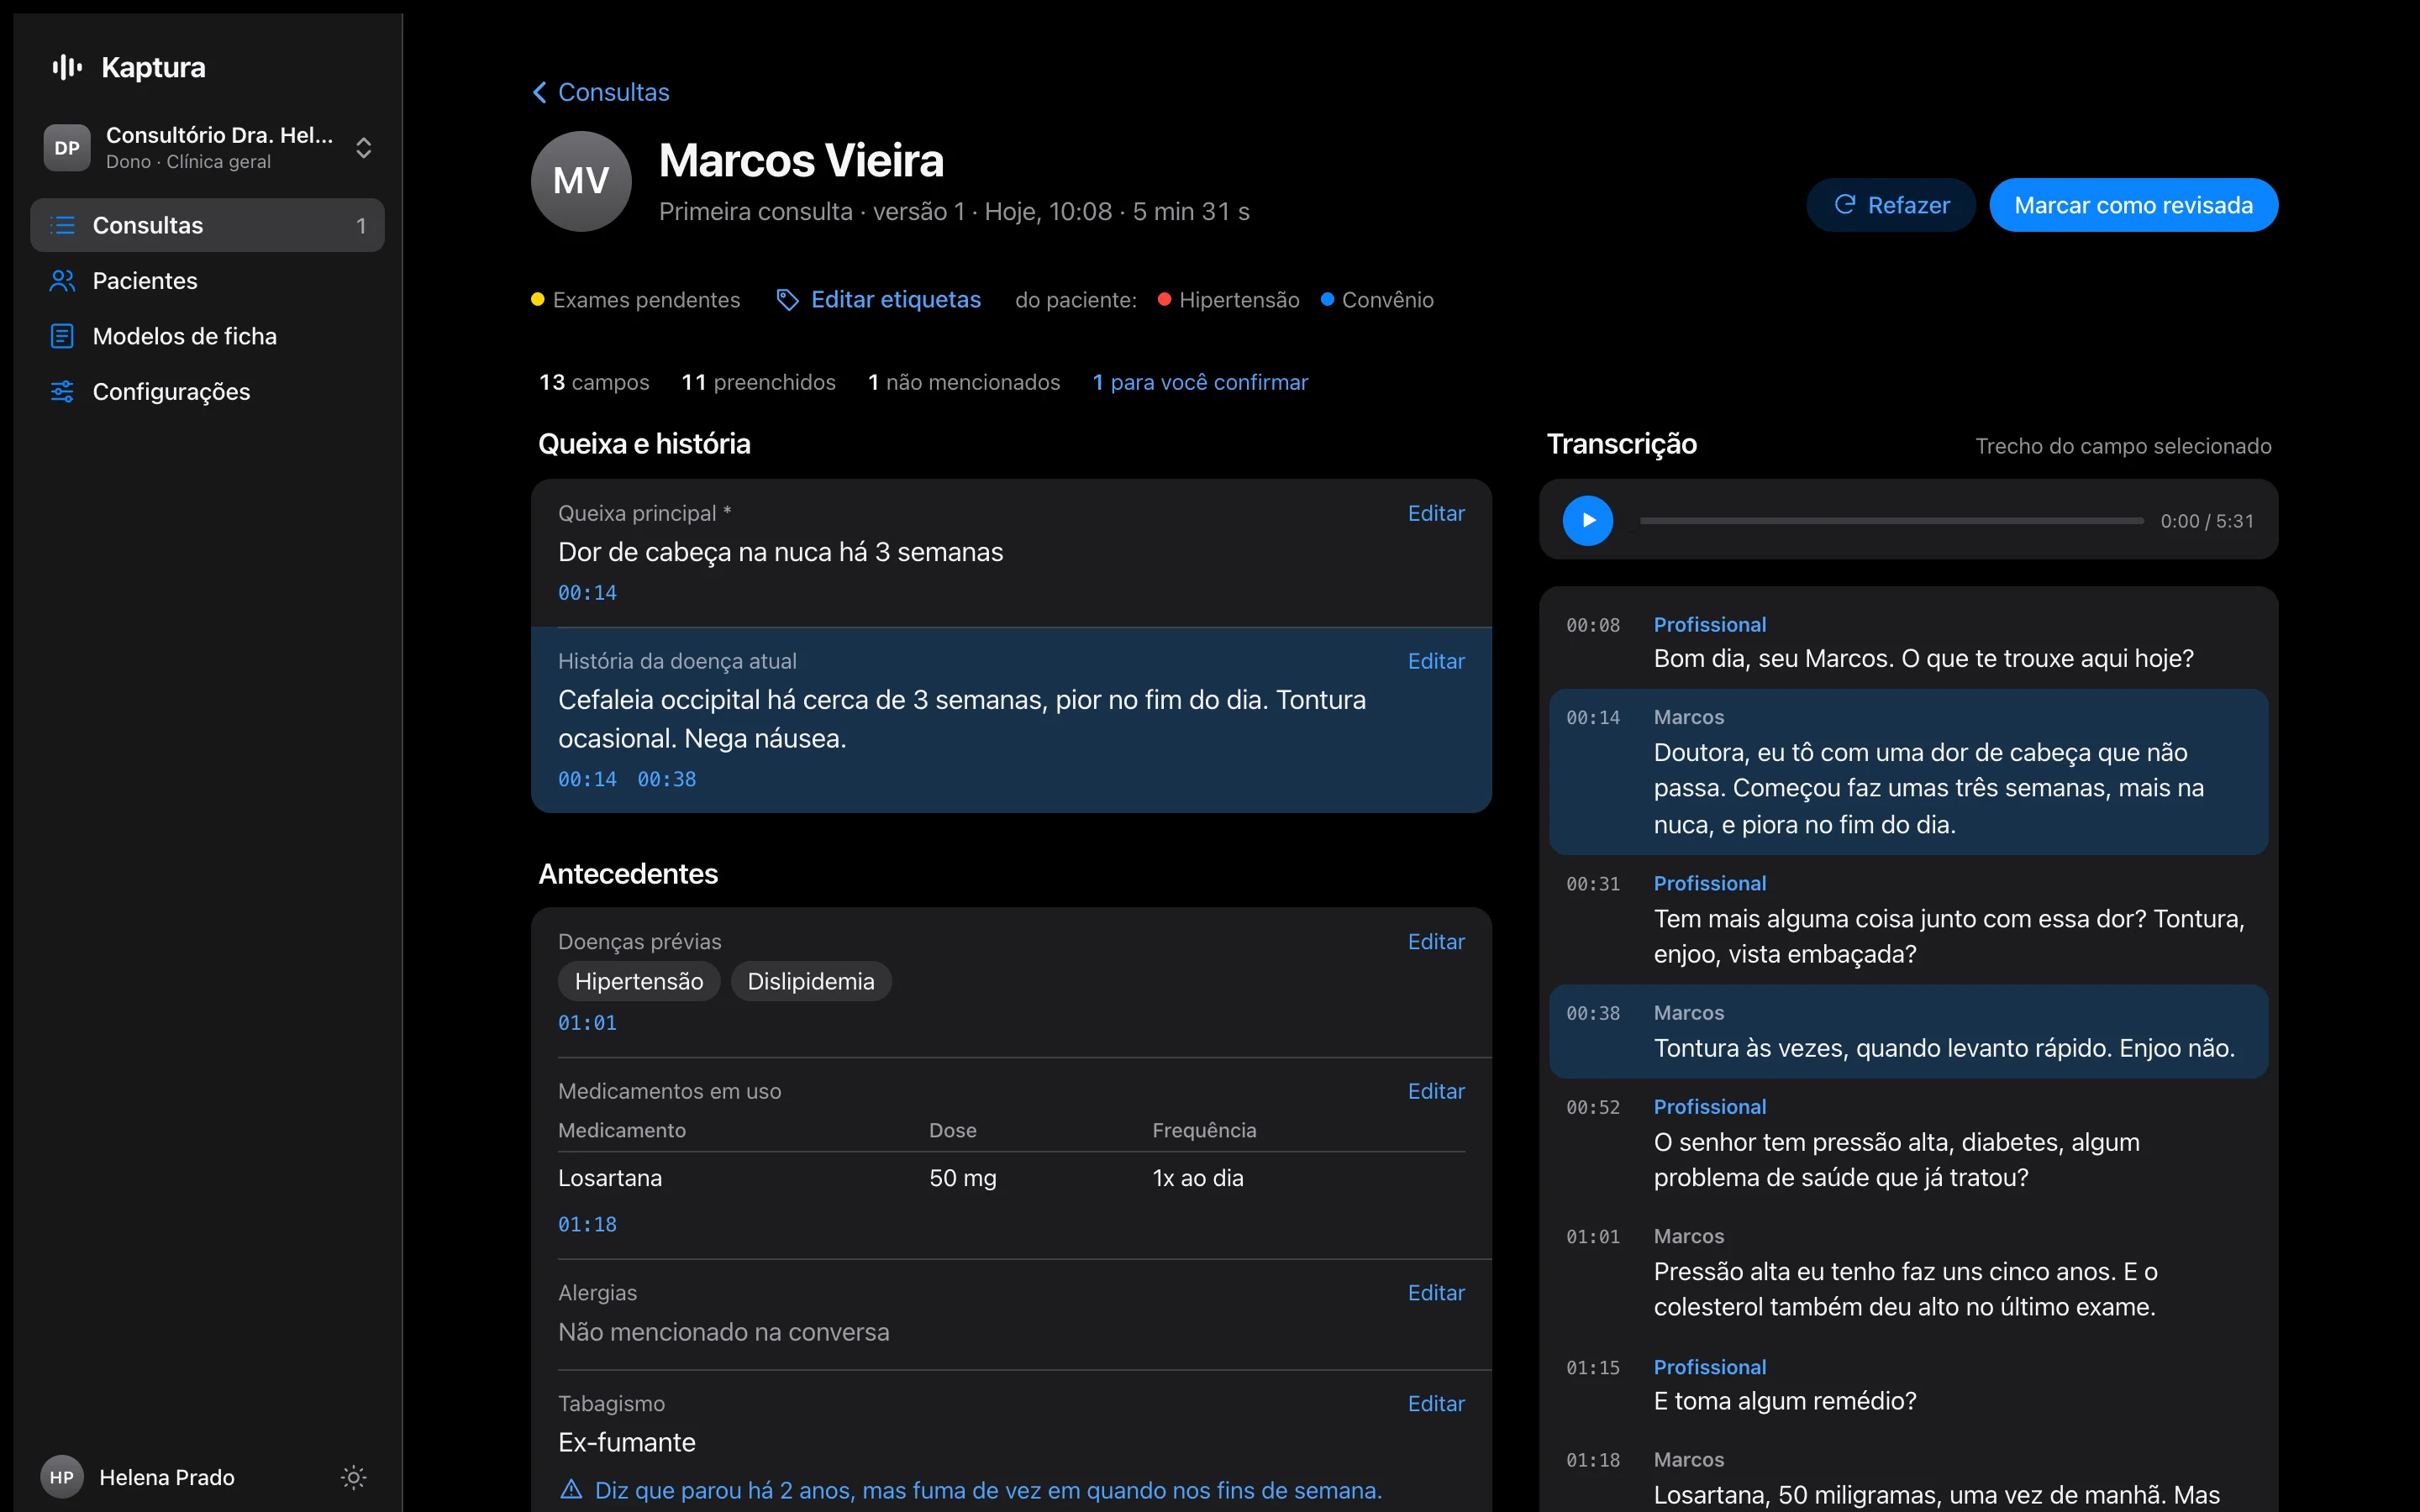
Task: Click the 00:52 transcript timestamp
Action: click(x=1593, y=1107)
